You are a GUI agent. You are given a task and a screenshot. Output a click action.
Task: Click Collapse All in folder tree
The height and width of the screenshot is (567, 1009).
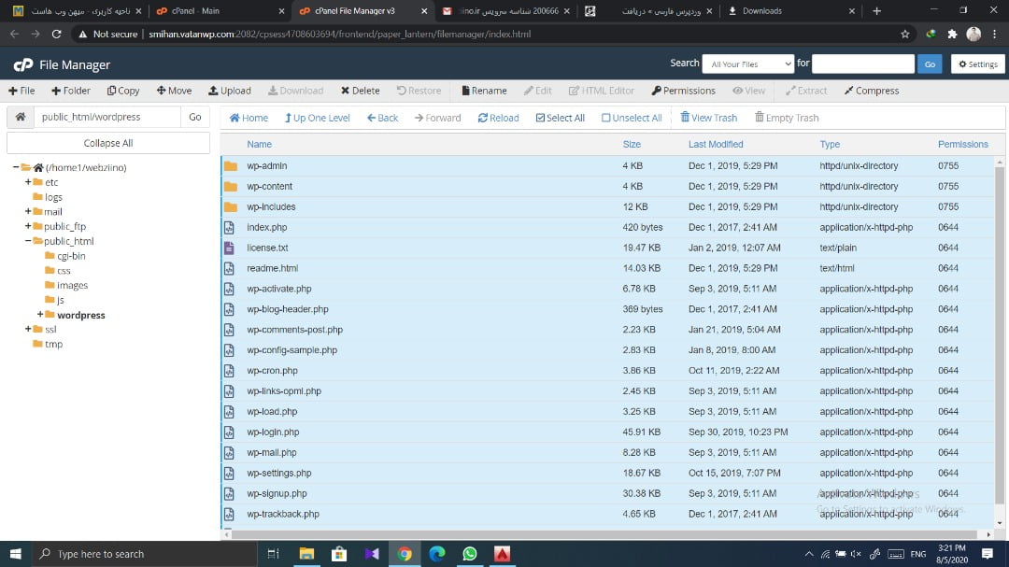click(x=108, y=143)
